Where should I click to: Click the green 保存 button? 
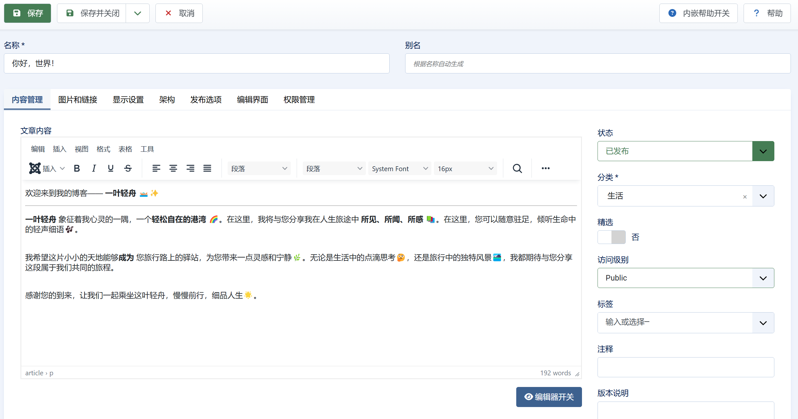[x=28, y=13]
